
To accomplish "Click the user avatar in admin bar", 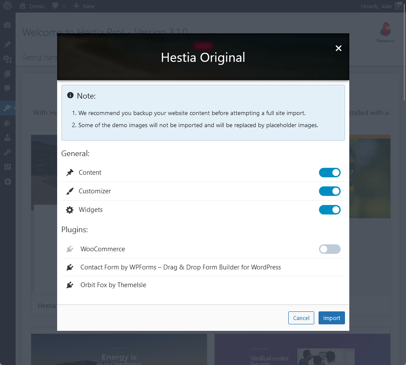I will (399, 6).
